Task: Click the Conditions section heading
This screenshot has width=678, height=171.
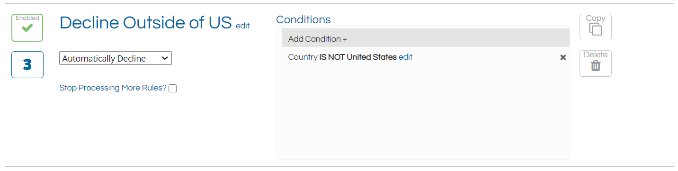Action: click(x=303, y=19)
